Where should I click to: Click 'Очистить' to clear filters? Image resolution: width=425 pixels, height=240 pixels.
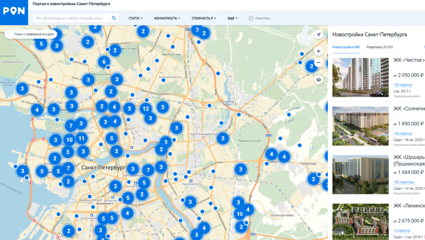(x=259, y=18)
